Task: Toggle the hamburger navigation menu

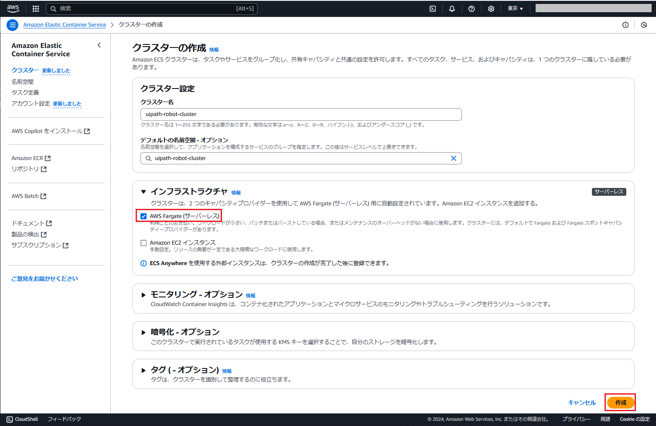Action: [x=13, y=25]
